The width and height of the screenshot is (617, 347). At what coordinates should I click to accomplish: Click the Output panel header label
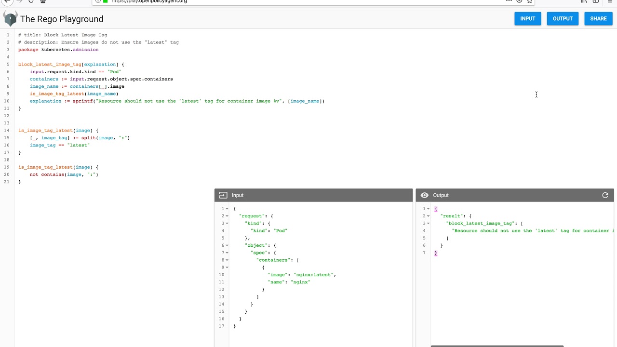pos(441,195)
